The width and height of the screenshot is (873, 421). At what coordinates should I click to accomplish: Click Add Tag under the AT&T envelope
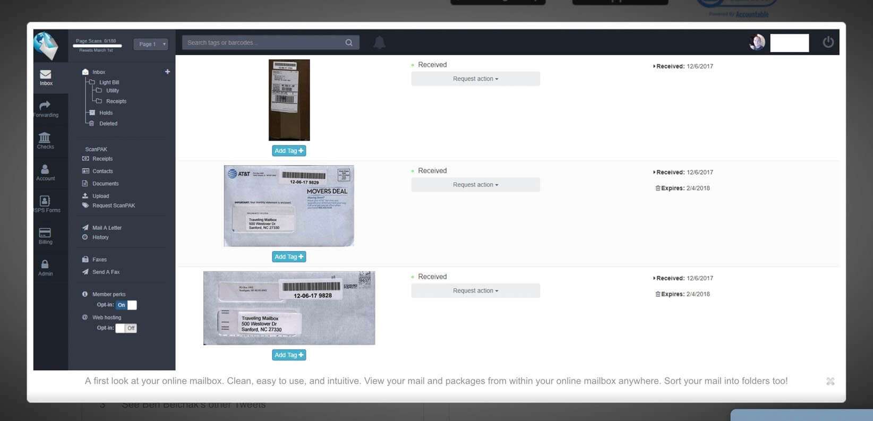tap(289, 257)
